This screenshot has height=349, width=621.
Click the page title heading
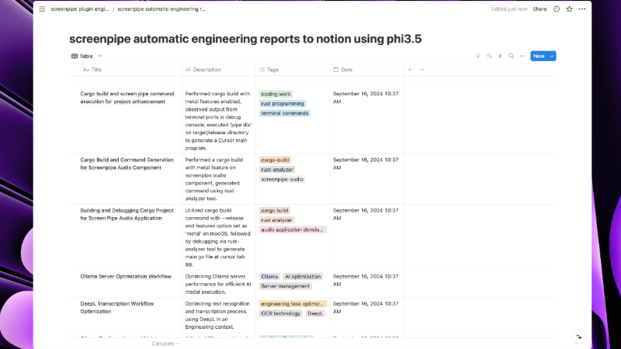(245, 39)
